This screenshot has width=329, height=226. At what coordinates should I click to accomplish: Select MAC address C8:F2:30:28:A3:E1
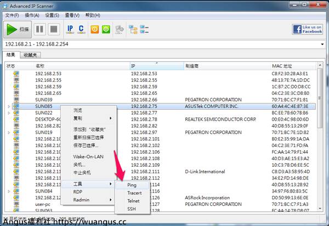click(290, 74)
